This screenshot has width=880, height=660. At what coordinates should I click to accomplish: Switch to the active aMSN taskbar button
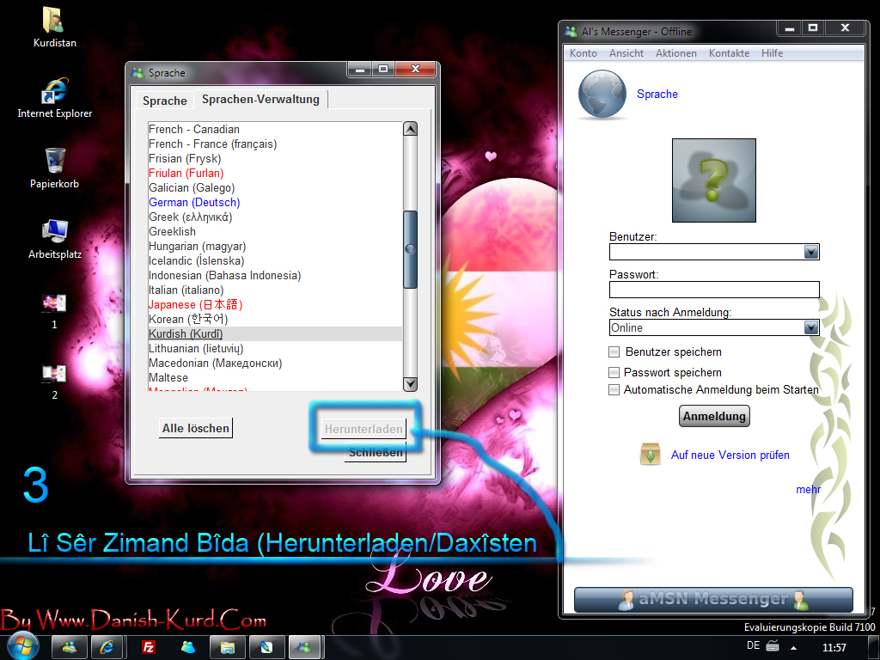305,647
